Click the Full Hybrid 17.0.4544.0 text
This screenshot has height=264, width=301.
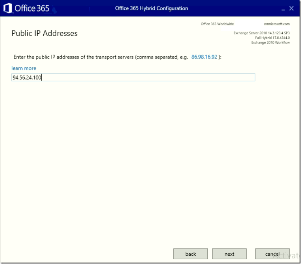coord(272,38)
